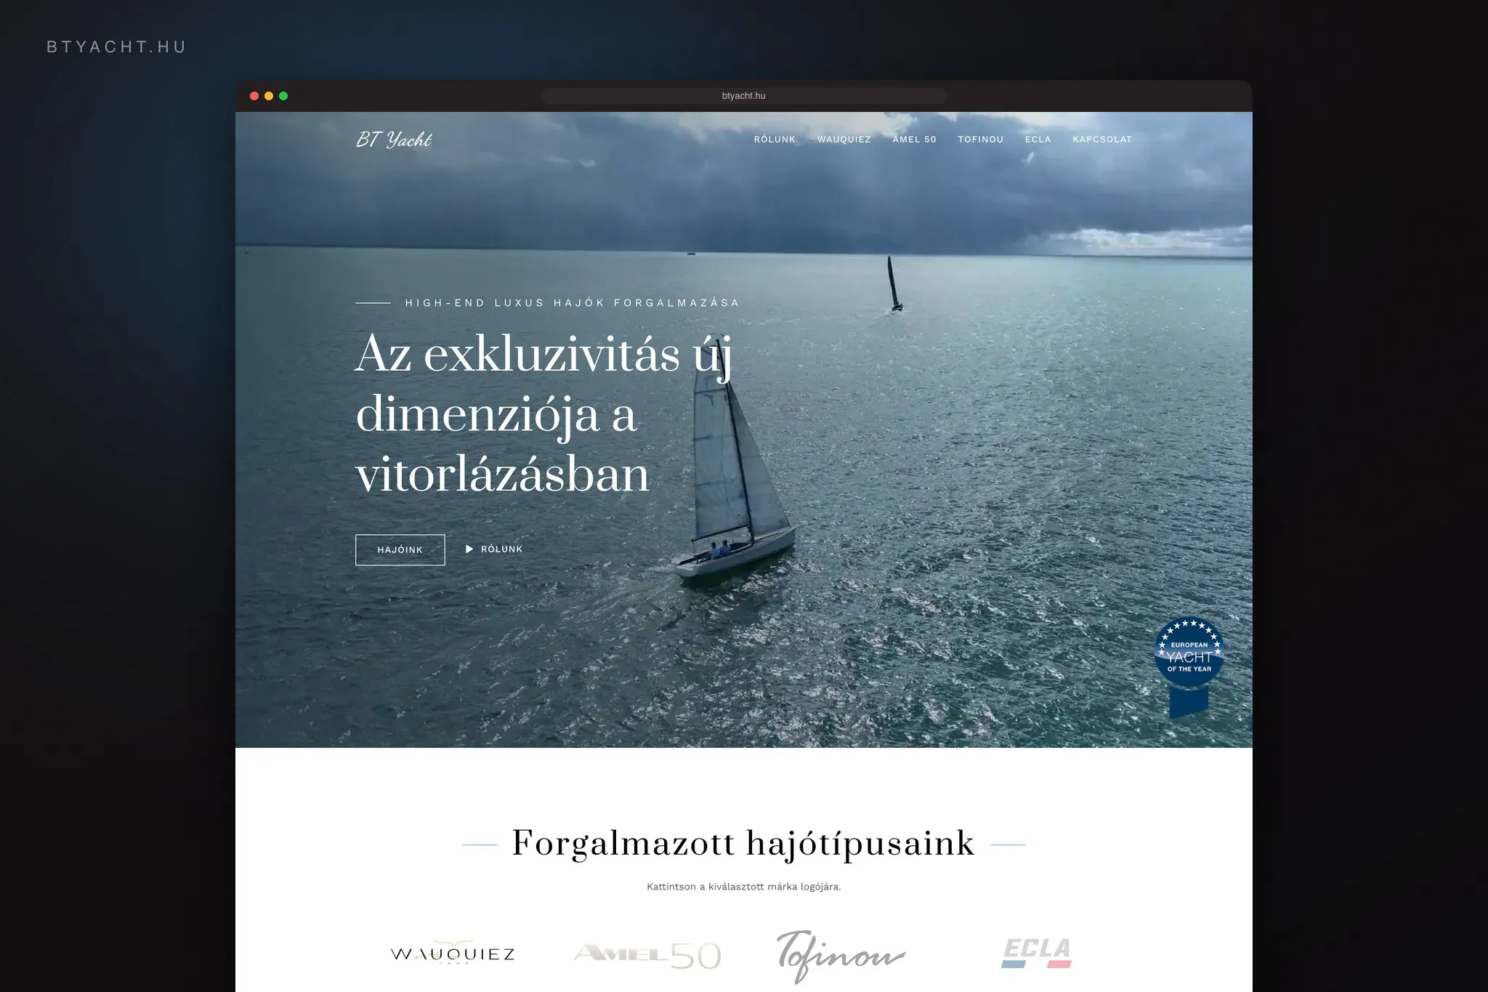Close the browser window with red dot
Screen dimensions: 1488x992
pyautogui.click(x=254, y=96)
